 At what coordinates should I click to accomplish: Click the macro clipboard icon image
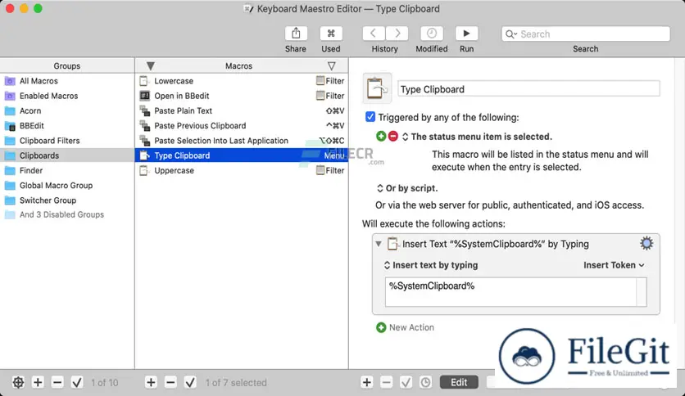pos(377,88)
